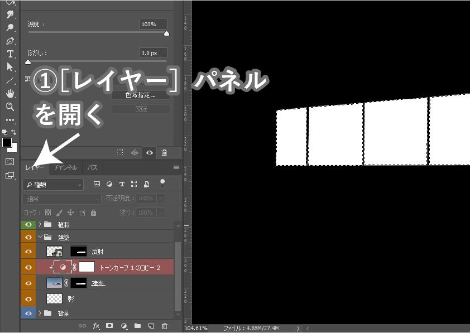The height and width of the screenshot is (333, 470).
Task: Hide the 建物 layer
Action: point(28,283)
